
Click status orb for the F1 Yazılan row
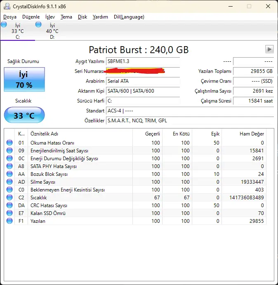click(9, 221)
